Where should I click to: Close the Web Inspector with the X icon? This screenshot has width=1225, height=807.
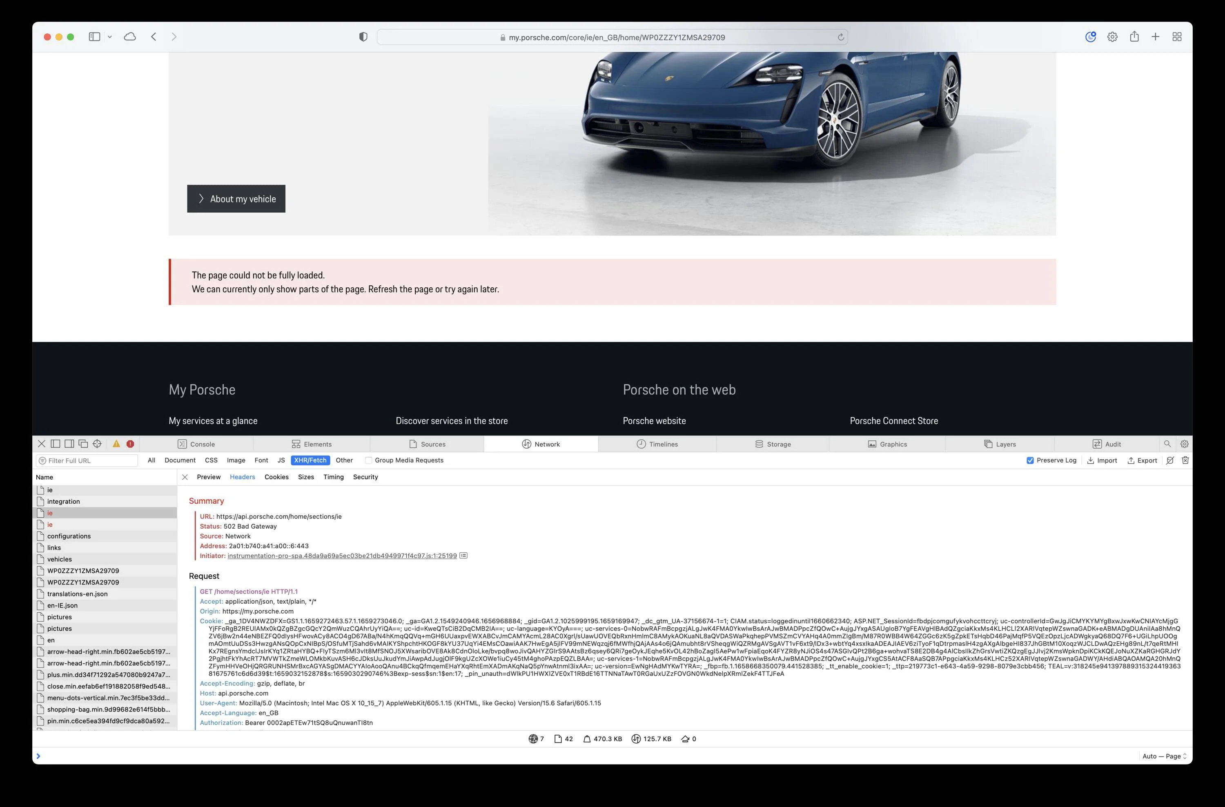pos(42,444)
